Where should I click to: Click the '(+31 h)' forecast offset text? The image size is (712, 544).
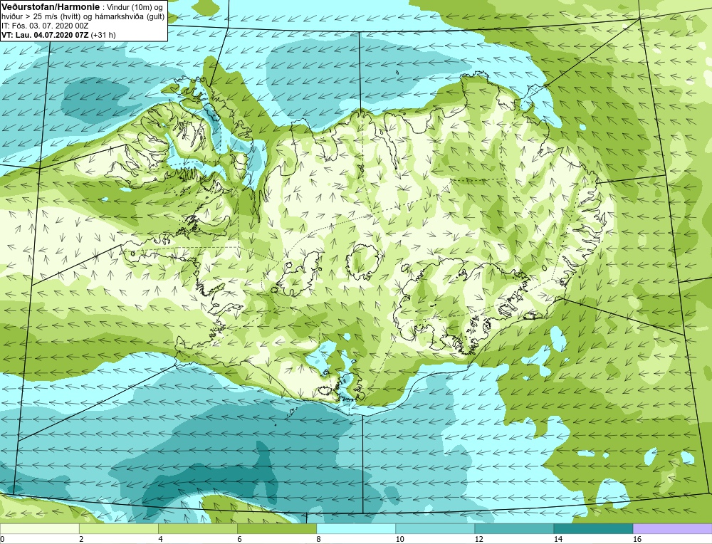103,35
